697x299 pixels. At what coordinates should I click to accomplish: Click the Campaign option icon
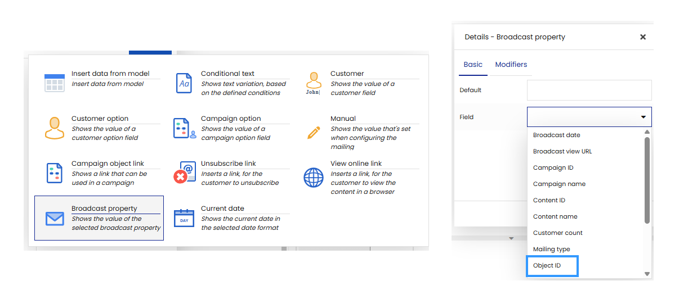(x=184, y=128)
